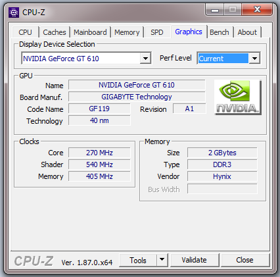Click the Tools button
Image resolution: width=280 pixels, height=277 pixels.
pyautogui.click(x=138, y=260)
